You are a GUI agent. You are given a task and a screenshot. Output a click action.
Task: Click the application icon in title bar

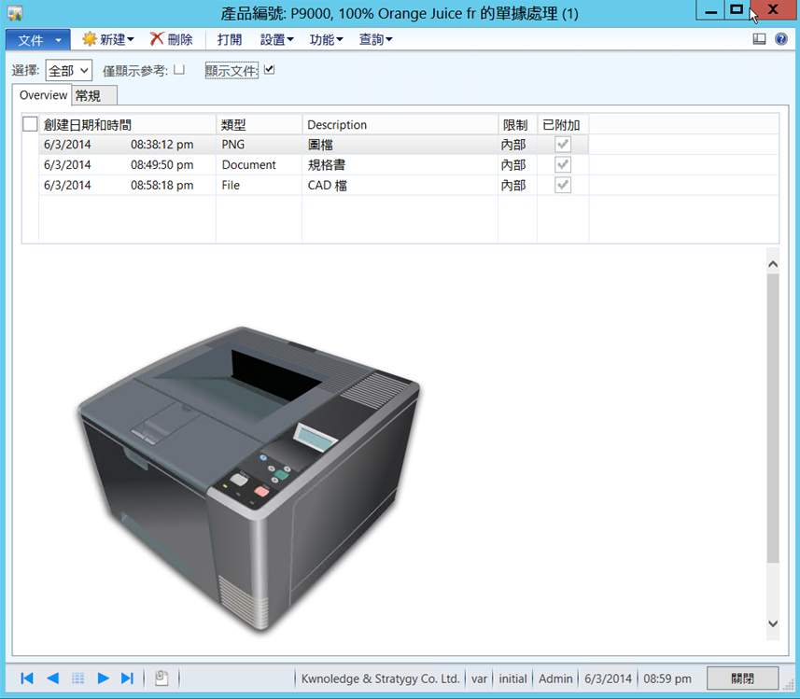[x=15, y=13]
